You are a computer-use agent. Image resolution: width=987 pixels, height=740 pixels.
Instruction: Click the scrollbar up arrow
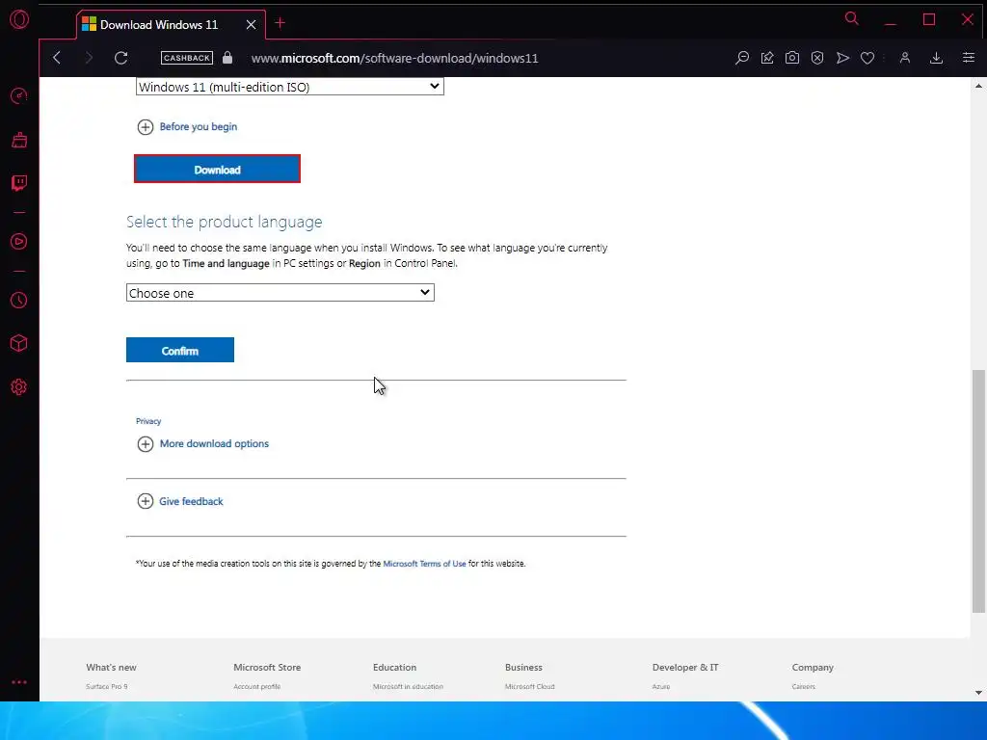click(978, 86)
